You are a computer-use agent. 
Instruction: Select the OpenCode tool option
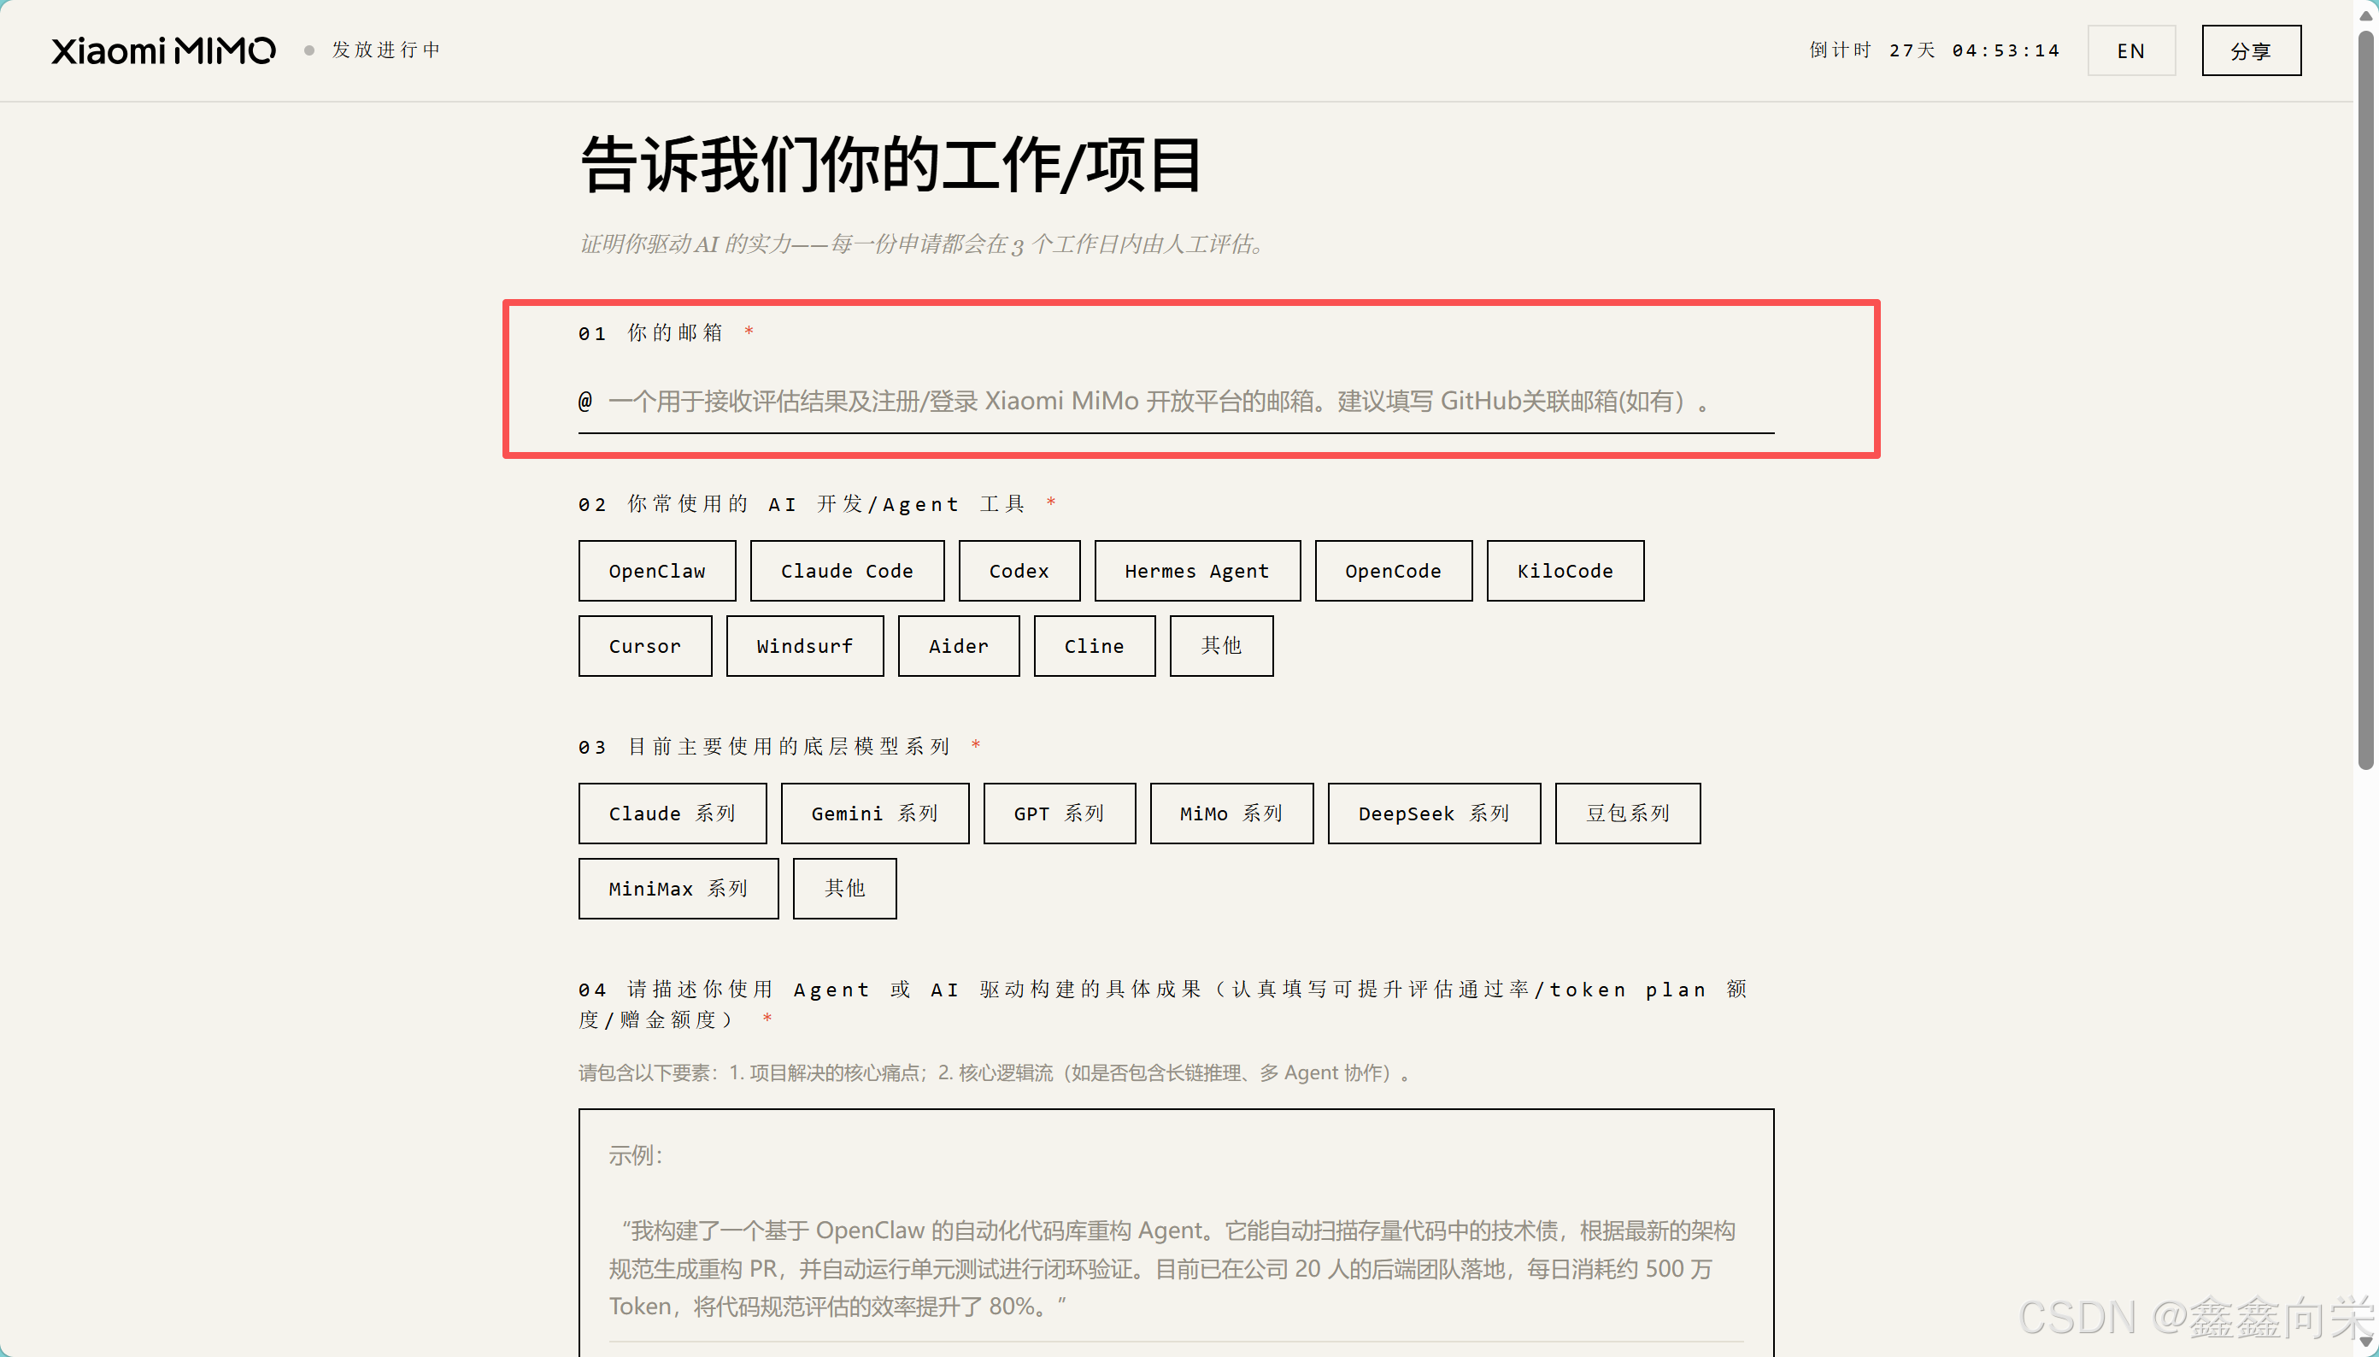(1393, 570)
